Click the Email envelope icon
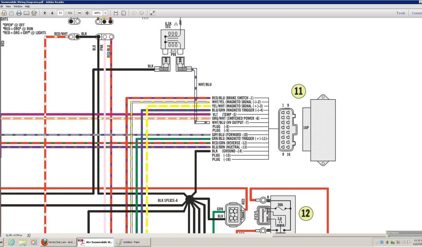The width and height of the screenshot is (422, 247). pyautogui.click(x=26, y=13)
